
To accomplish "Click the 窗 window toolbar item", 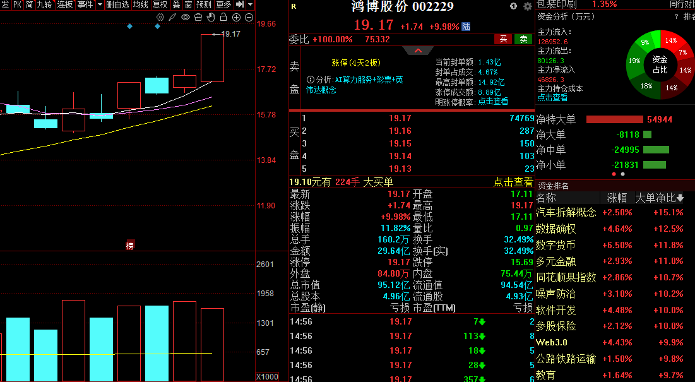I will click(x=188, y=4).
